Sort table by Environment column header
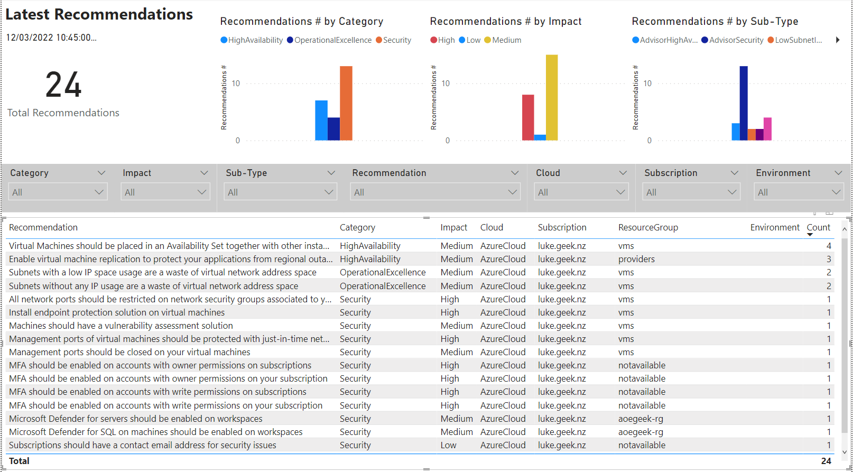This screenshot has width=853, height=472. [x=775, y=227]
